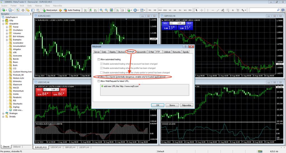Switch to the Server tab in Možnosti
Screen dimensions: 286x153
tap(97, 52)
